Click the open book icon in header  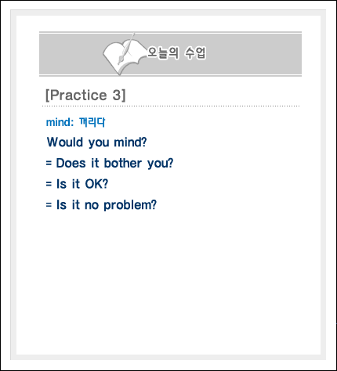(124, 56)
